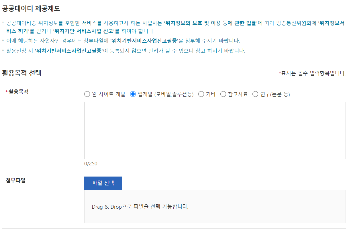
Task: Click the "활용목적" field label
Action: (x=18, y=92)
